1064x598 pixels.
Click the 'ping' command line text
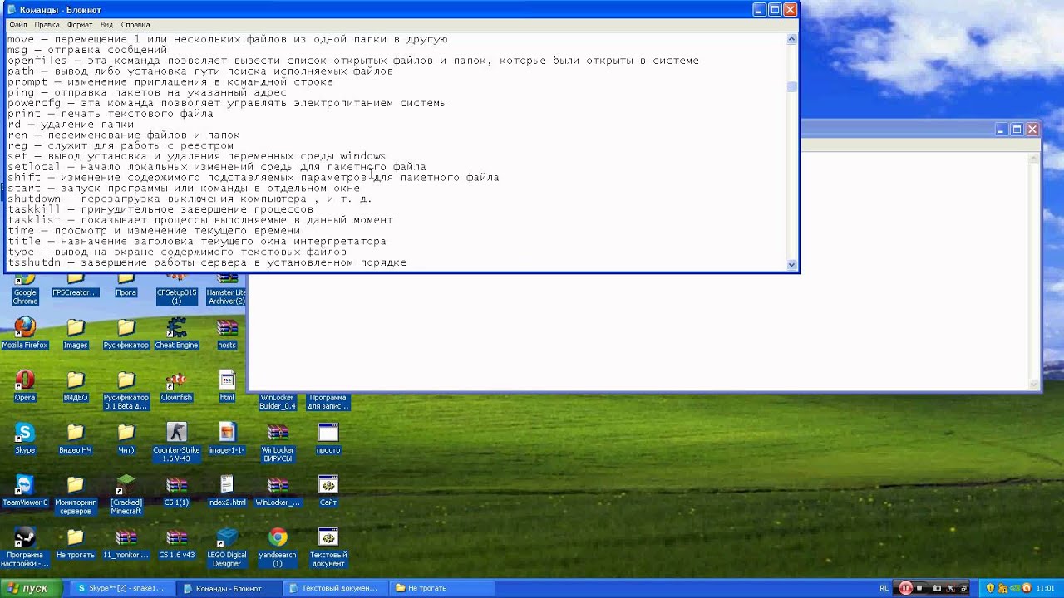tap(147, 92)
